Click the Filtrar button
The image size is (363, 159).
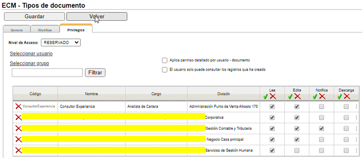(x=95, y=72)
